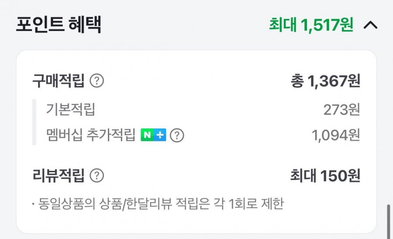Open the 구매적립 help question mark
This screenshot has width=393, height=239.
pyautogui.click(x=97, y=81)
